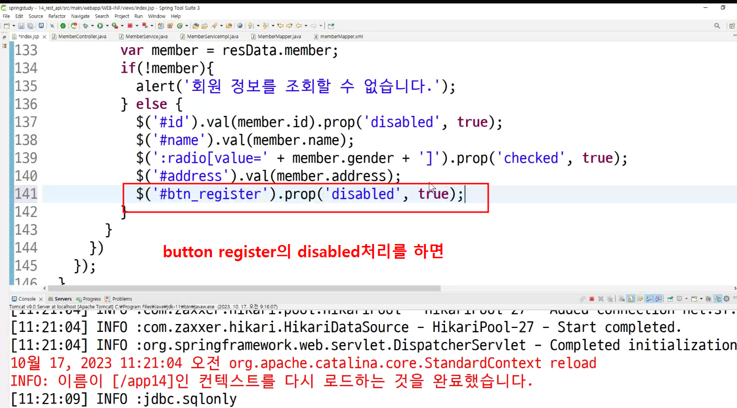Click the HikariDataSource log line in console
The width and height of the screenshot is (737, 408).
[x=346, y=327]
